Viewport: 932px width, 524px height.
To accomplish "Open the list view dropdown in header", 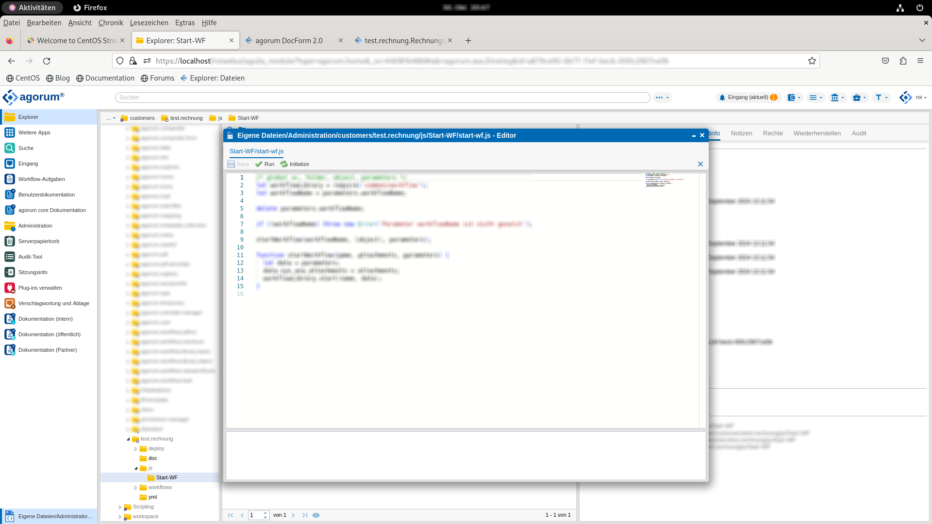I will coord(815,98).
